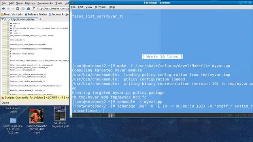Click the Done status bar text
The image size is (253, 142).
(5, 103)
